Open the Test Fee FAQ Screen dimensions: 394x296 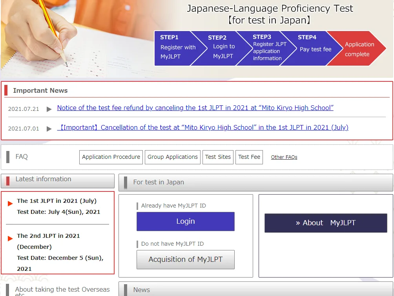pyautogui.click(x=249, y=157)
